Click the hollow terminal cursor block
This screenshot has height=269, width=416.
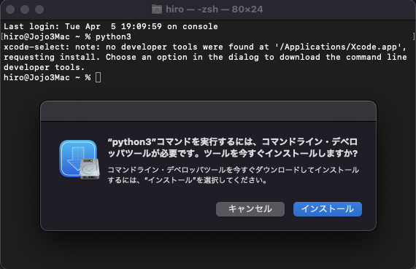(99, 78)
